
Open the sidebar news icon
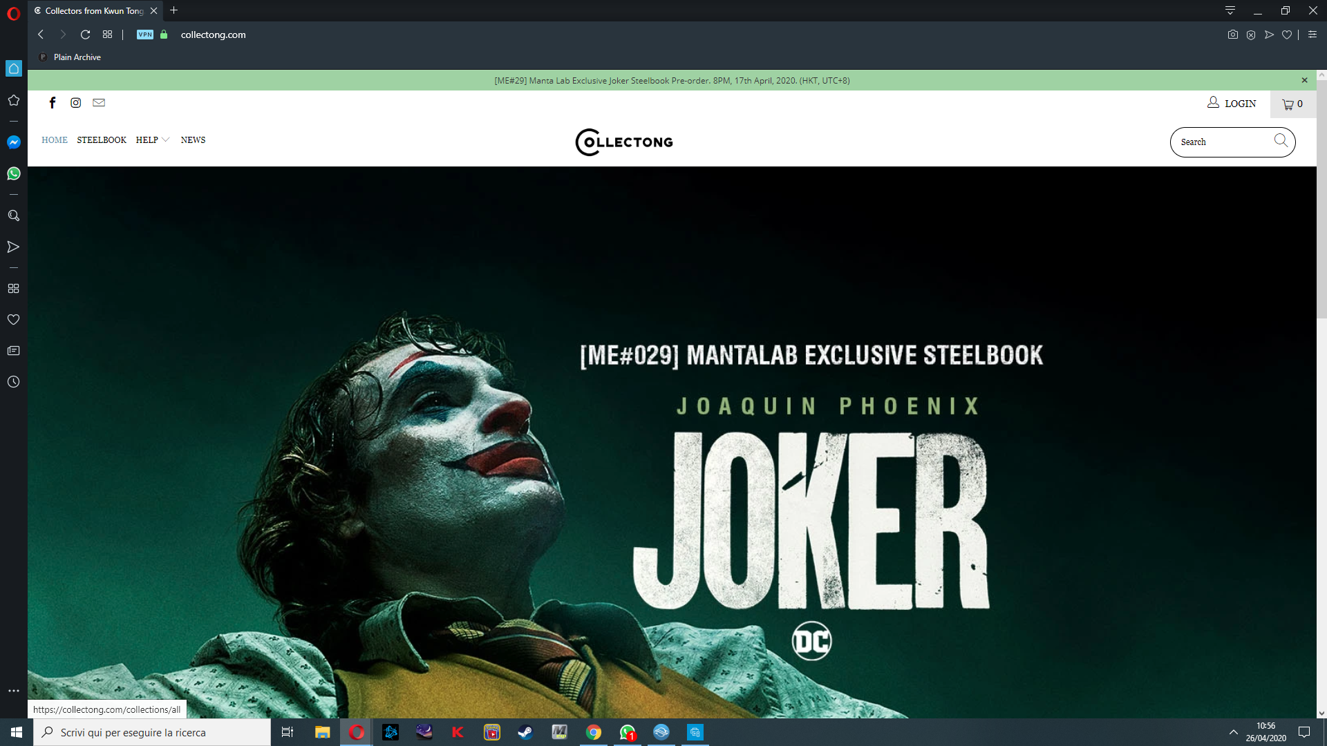coord(13,351)
